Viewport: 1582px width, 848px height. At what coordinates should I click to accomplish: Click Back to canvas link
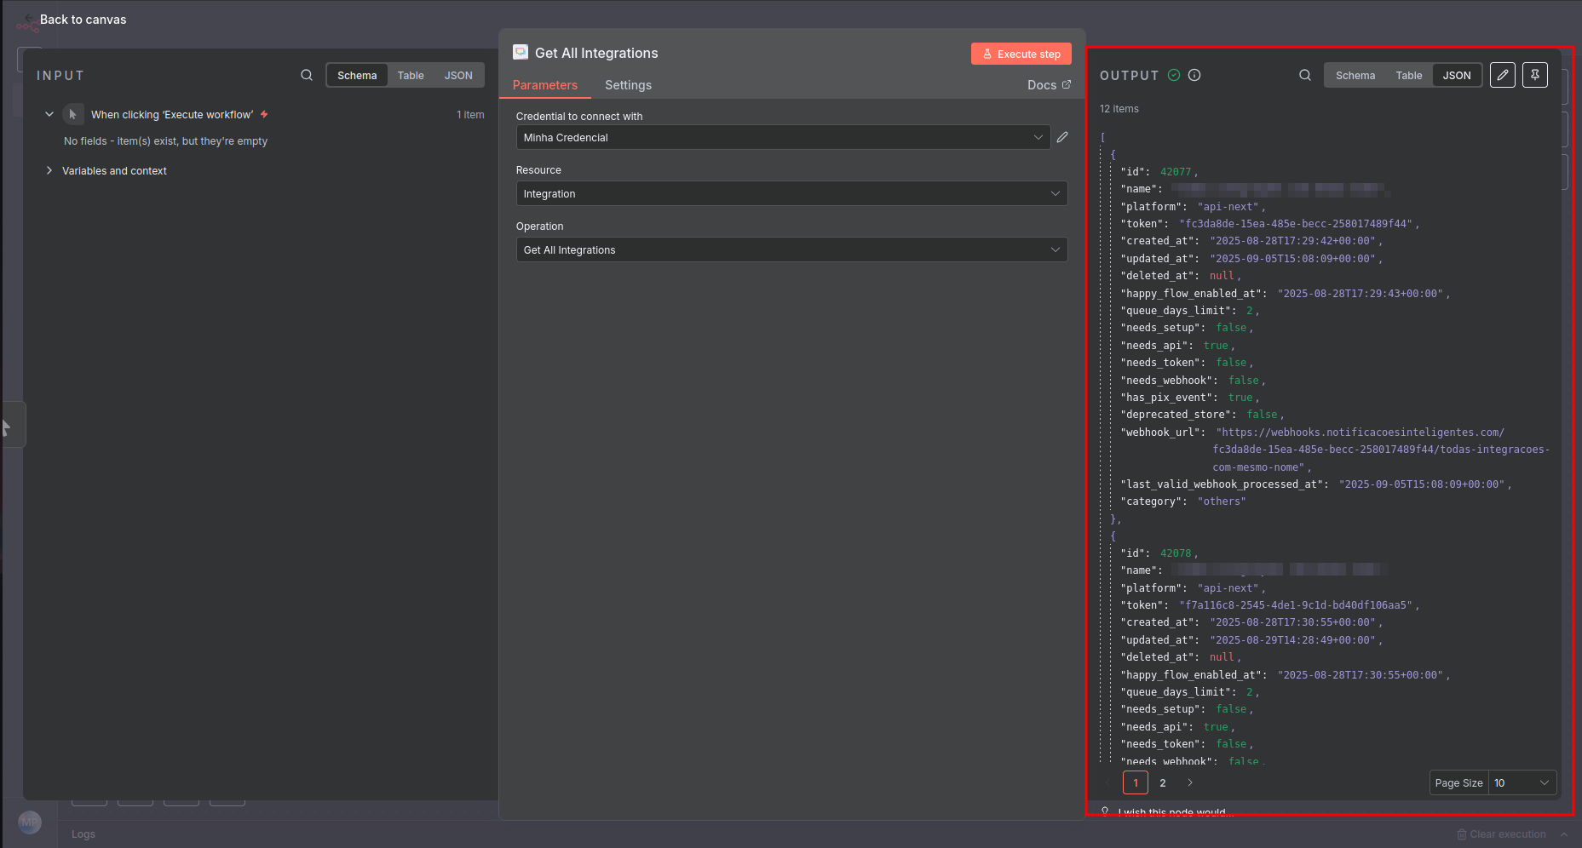tap(83, 20)
